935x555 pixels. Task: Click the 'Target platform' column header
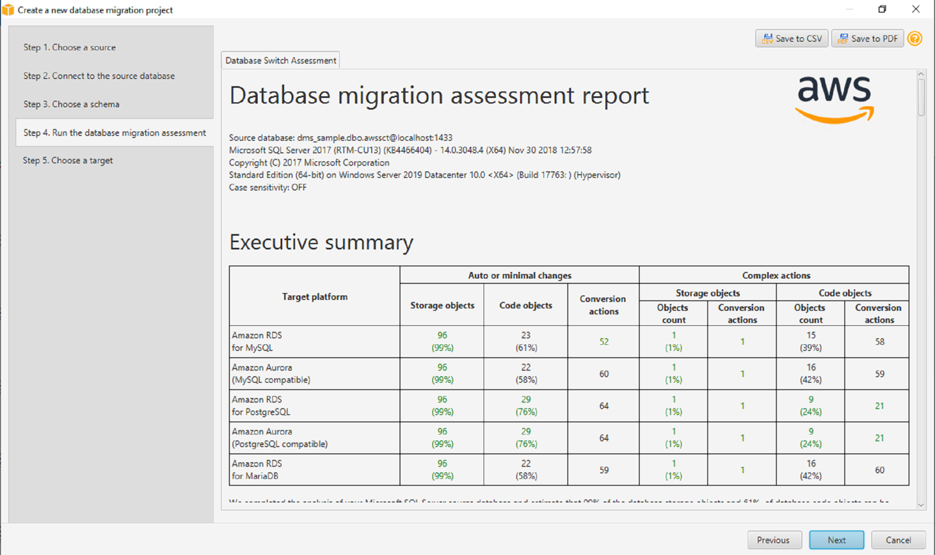pos(315,296)
